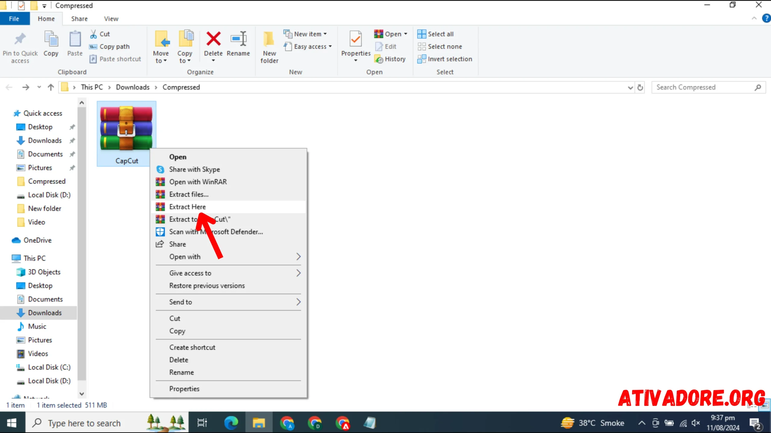The height and width of the screenshot is (433, 771).
Task: Toggle View tab in ribbon
Action: pos(111,19)
